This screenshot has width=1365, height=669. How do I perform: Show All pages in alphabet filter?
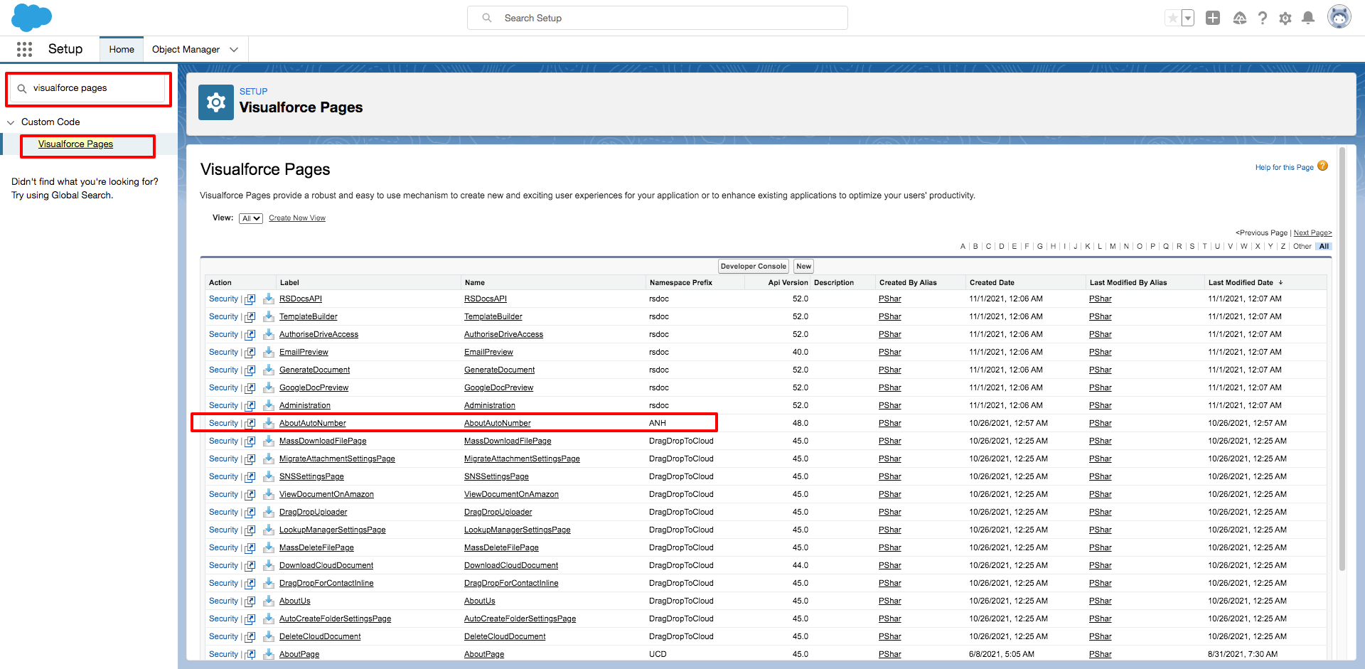tap(1324, 247)
